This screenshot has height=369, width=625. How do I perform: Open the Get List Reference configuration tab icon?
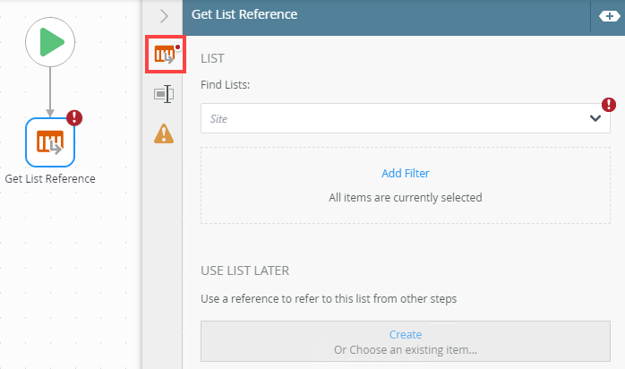coord(164,56)
